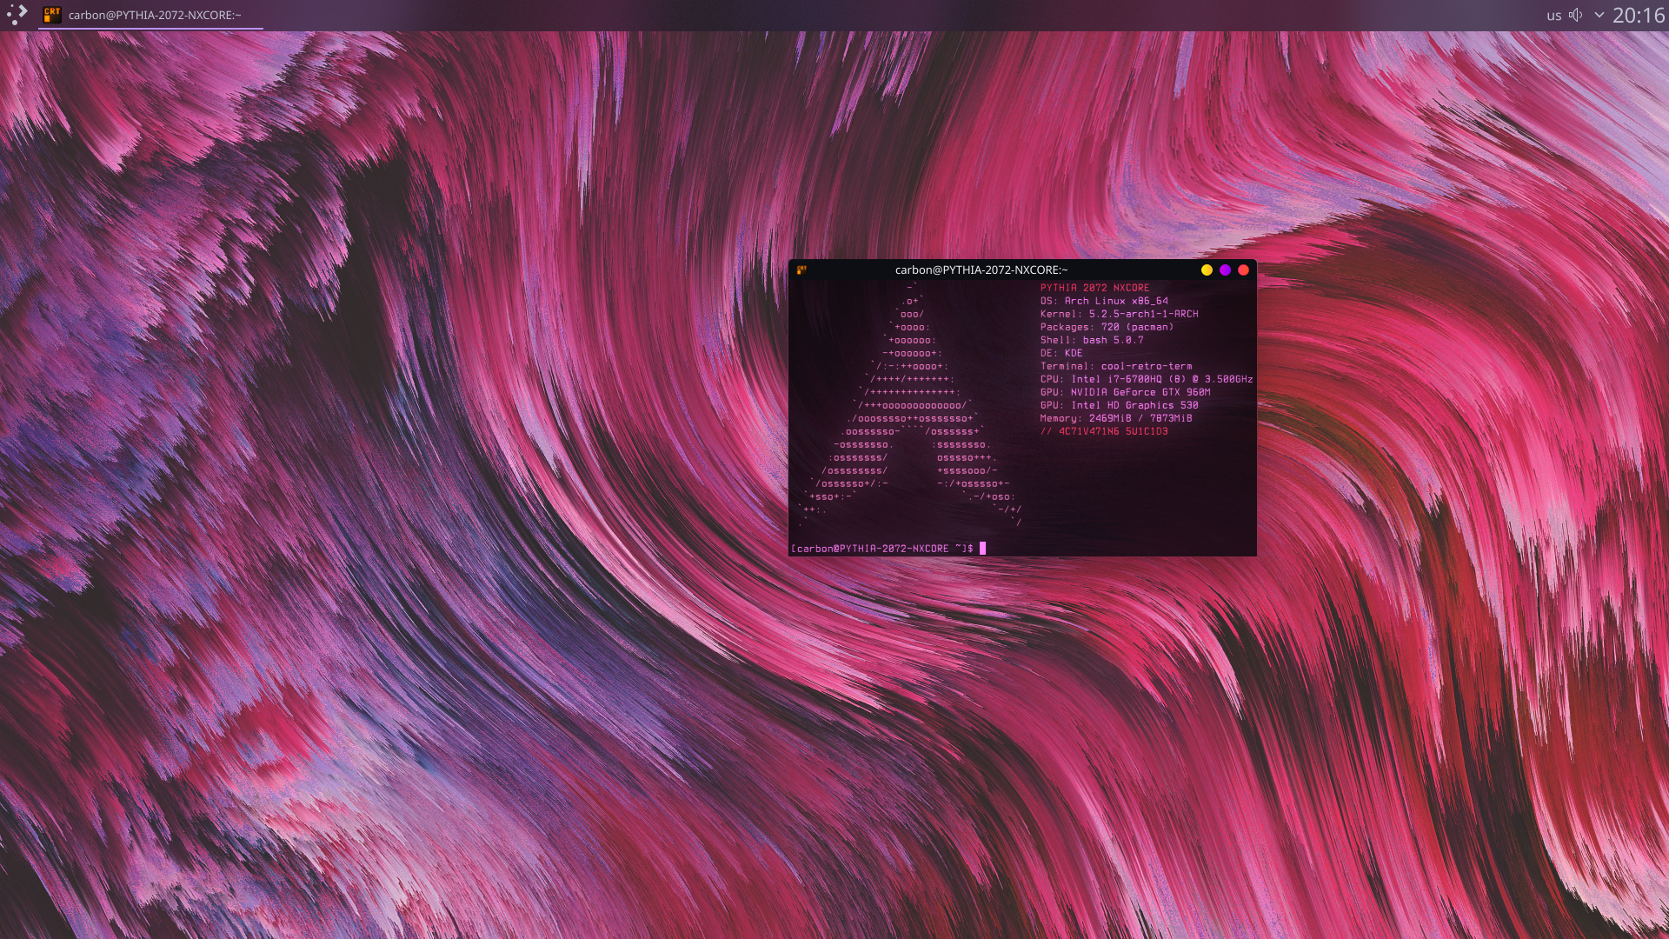1669x939 pixels.
Task: Click the '// 4C71V471N6 5U1C1D3' text line
Action: [1104, 431]
